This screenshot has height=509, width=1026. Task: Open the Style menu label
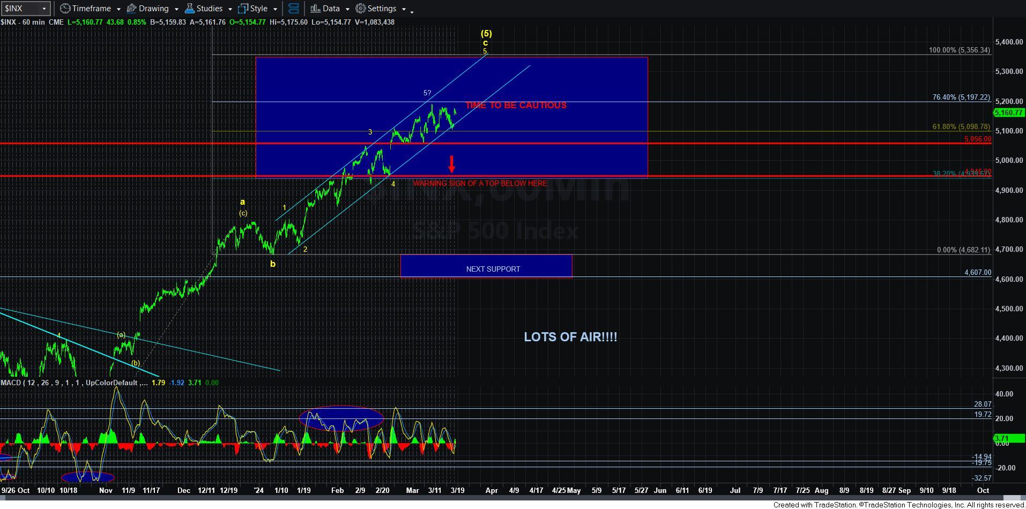tap(258, 9)
